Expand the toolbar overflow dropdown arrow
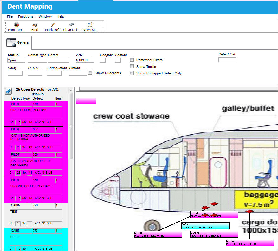The image size is (278, 251). pyautogui.click(x=101, y=26)
